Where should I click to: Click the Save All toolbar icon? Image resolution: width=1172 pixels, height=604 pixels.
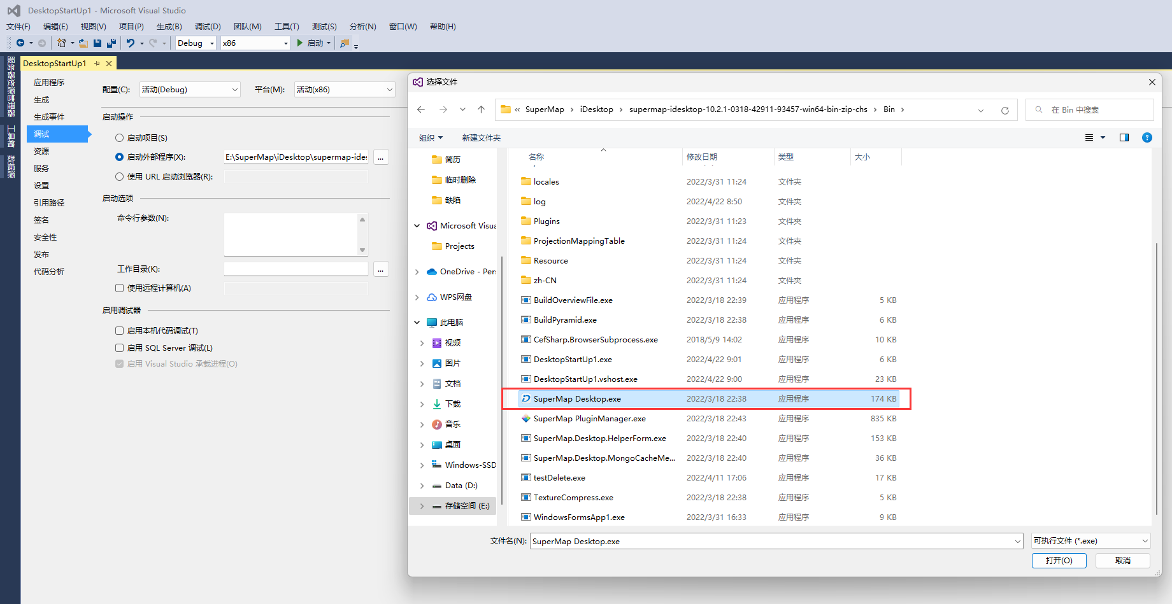tap(111, 43)
